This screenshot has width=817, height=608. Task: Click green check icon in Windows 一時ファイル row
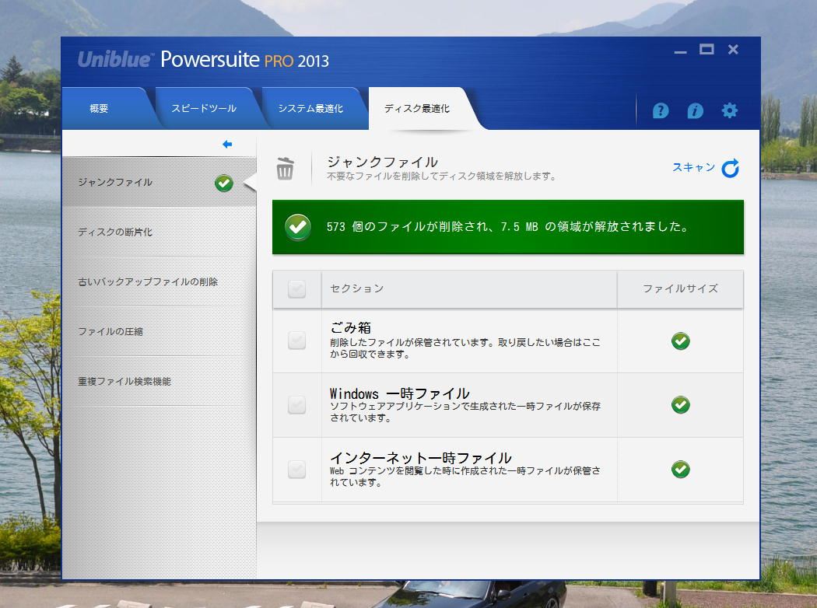pyautogui.click(x=681, y=404)
